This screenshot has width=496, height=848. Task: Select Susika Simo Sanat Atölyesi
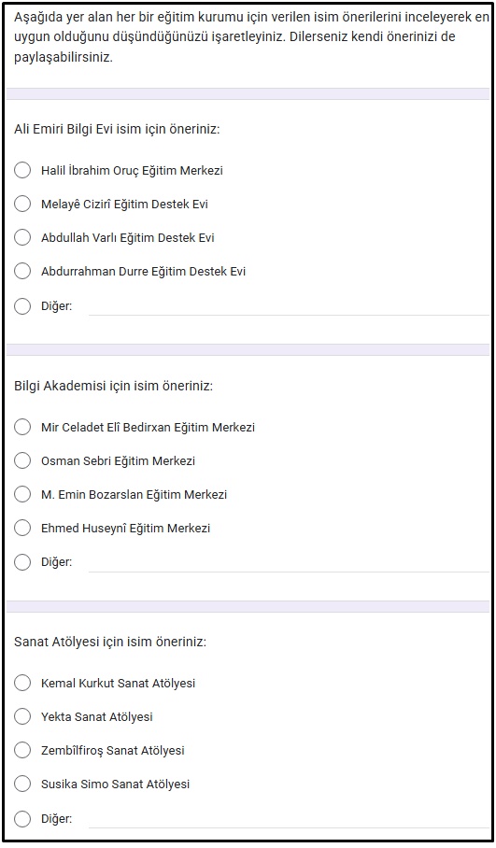pos(22,784)
